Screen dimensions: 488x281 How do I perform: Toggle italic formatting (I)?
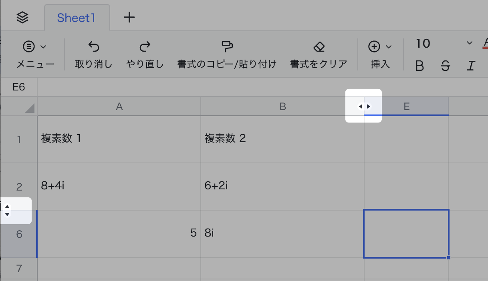click(471, 66)
